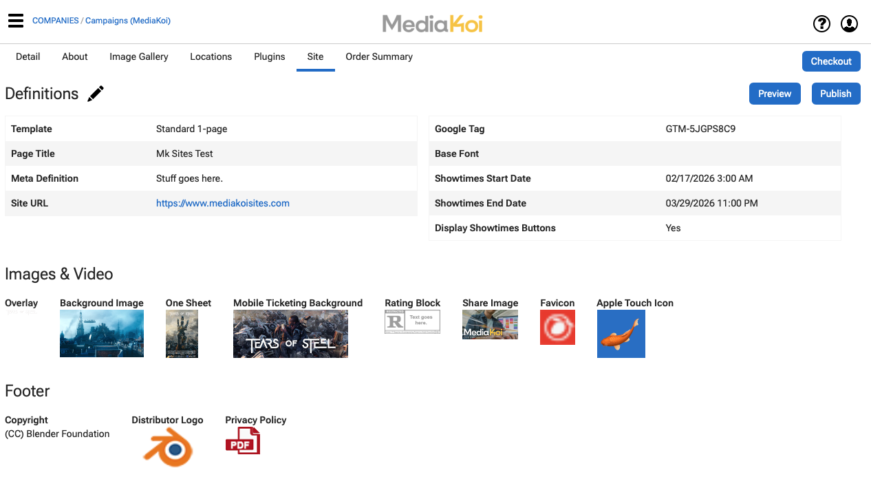Viewport: 871px width, 477px height.
Task: Open the Plugins tab
Action: click(x=270, y=57)
